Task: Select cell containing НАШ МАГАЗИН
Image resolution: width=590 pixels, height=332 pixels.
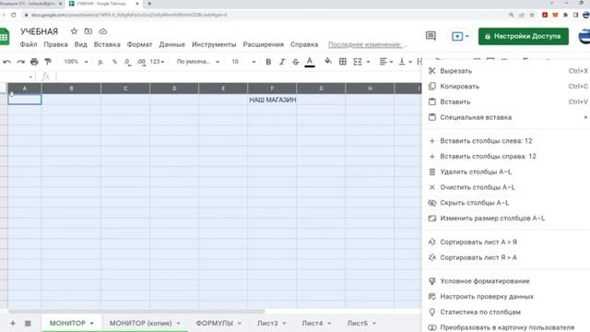Action: [273, 100]
